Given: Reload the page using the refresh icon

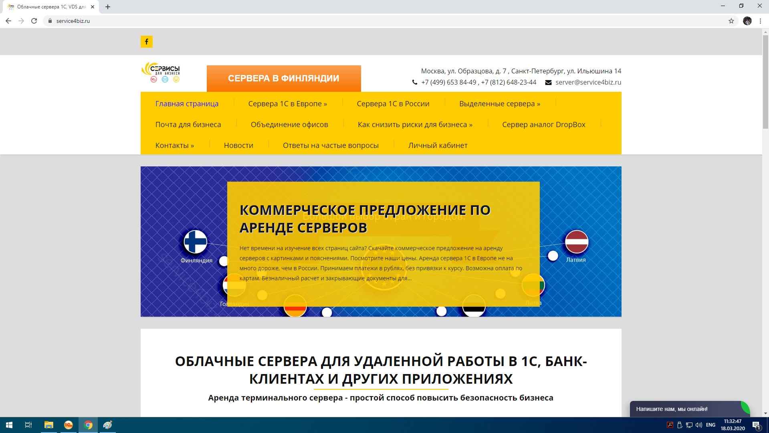Looking at the screenshot, I should pos(34,21).
